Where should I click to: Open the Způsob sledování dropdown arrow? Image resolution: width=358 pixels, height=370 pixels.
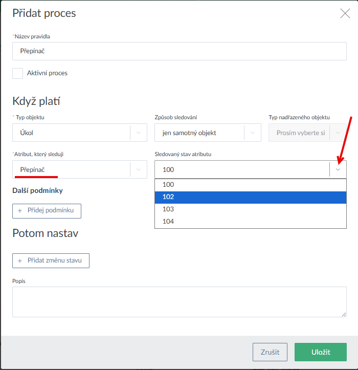click(252, 133)
